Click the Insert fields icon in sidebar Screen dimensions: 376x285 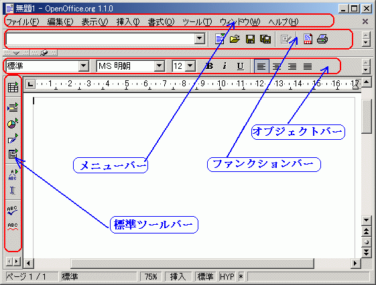[x=13, y=107]
